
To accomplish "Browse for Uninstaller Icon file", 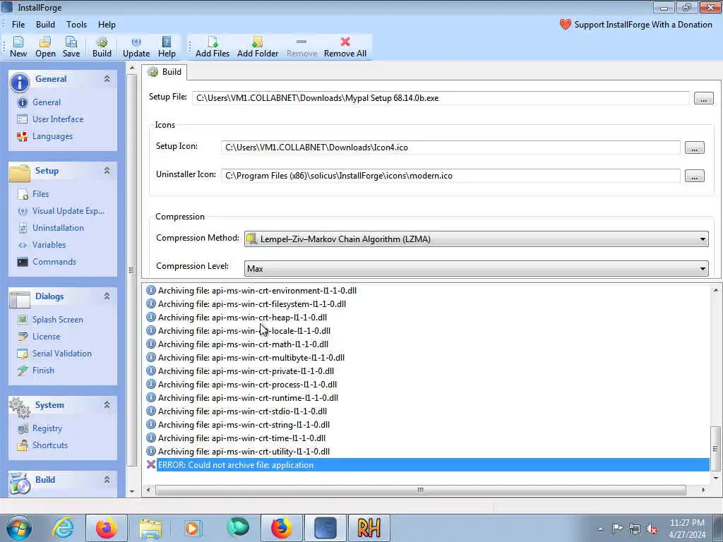I will coord(695,176).
